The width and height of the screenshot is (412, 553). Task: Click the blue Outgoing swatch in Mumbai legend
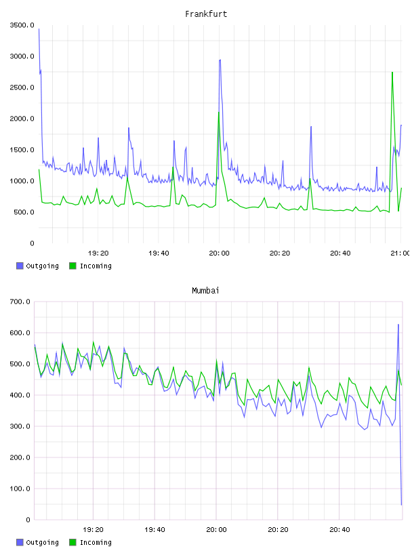pyautogui.click(x=20, y=542)
